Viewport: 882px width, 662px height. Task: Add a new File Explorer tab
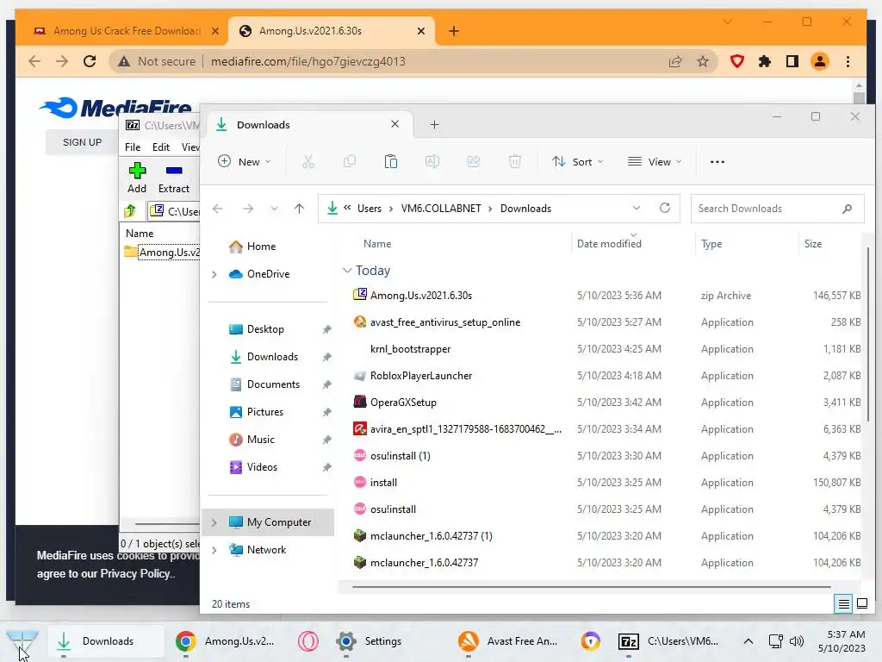(x=434, y=124)
